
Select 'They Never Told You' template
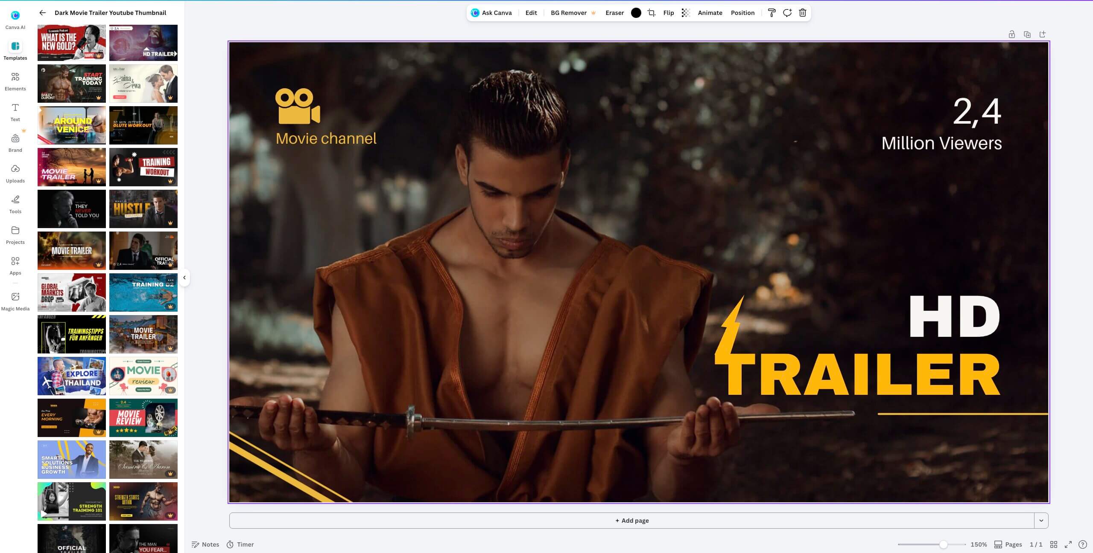72,209
